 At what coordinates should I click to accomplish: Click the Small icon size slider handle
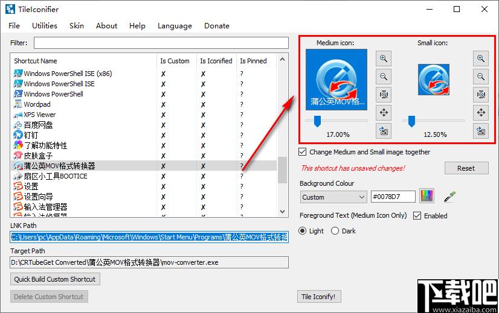411,121
